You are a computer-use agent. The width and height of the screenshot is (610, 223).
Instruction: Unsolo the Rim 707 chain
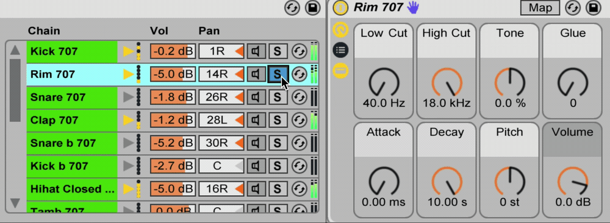[278, 74]
